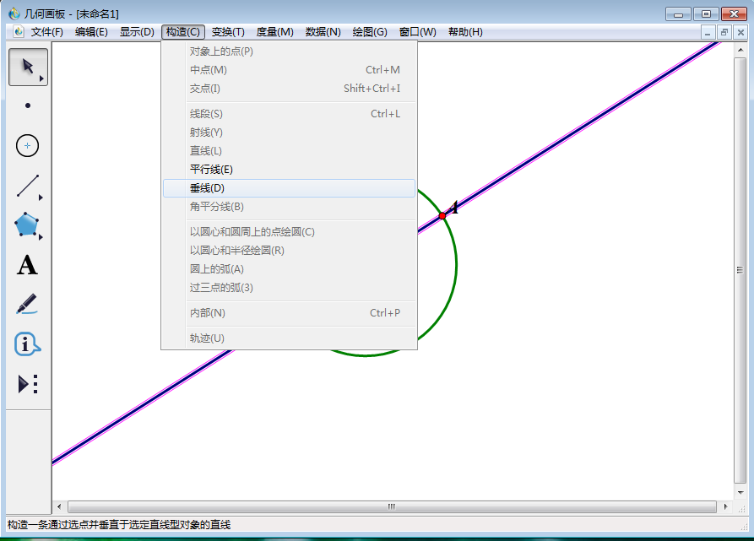This screenshot has width=754, height=541.
Task: Select the Compass circle tool
Action: click(x=27, y=145)
